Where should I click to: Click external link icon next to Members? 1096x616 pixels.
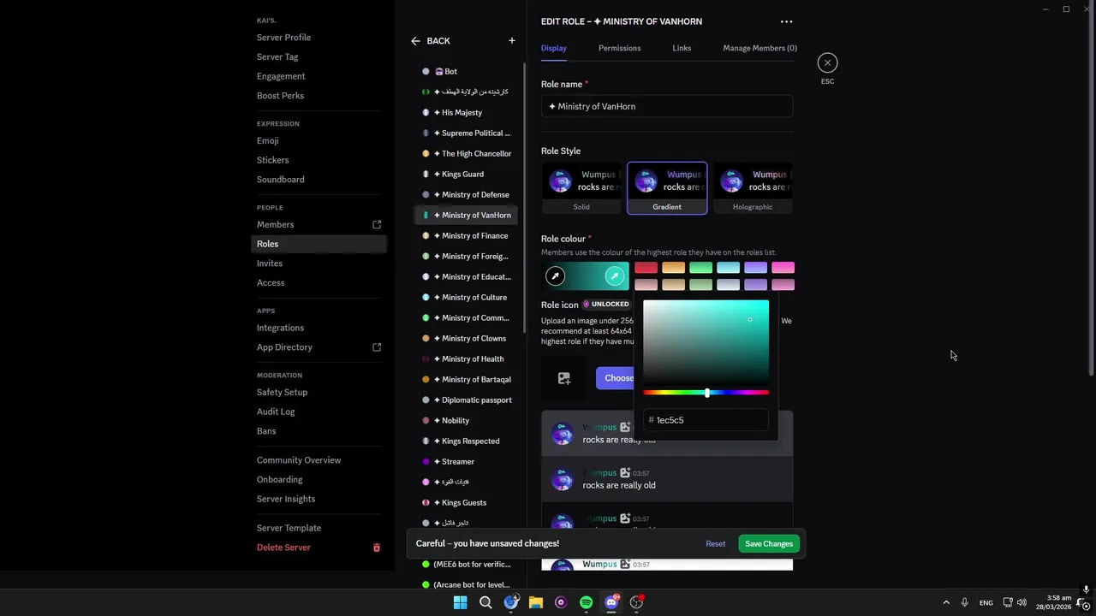coord(377,224)
